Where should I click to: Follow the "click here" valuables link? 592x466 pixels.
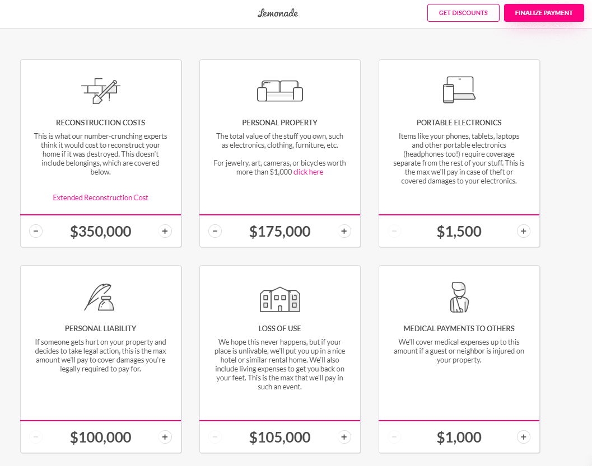[x=308, y=172]
